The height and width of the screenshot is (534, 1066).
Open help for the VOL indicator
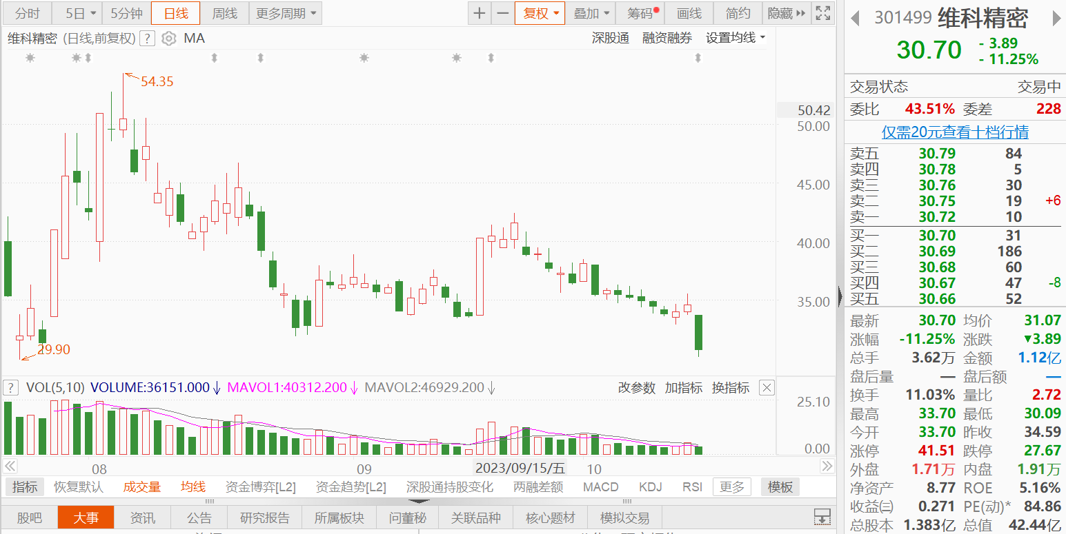click(x=10, y=388)
